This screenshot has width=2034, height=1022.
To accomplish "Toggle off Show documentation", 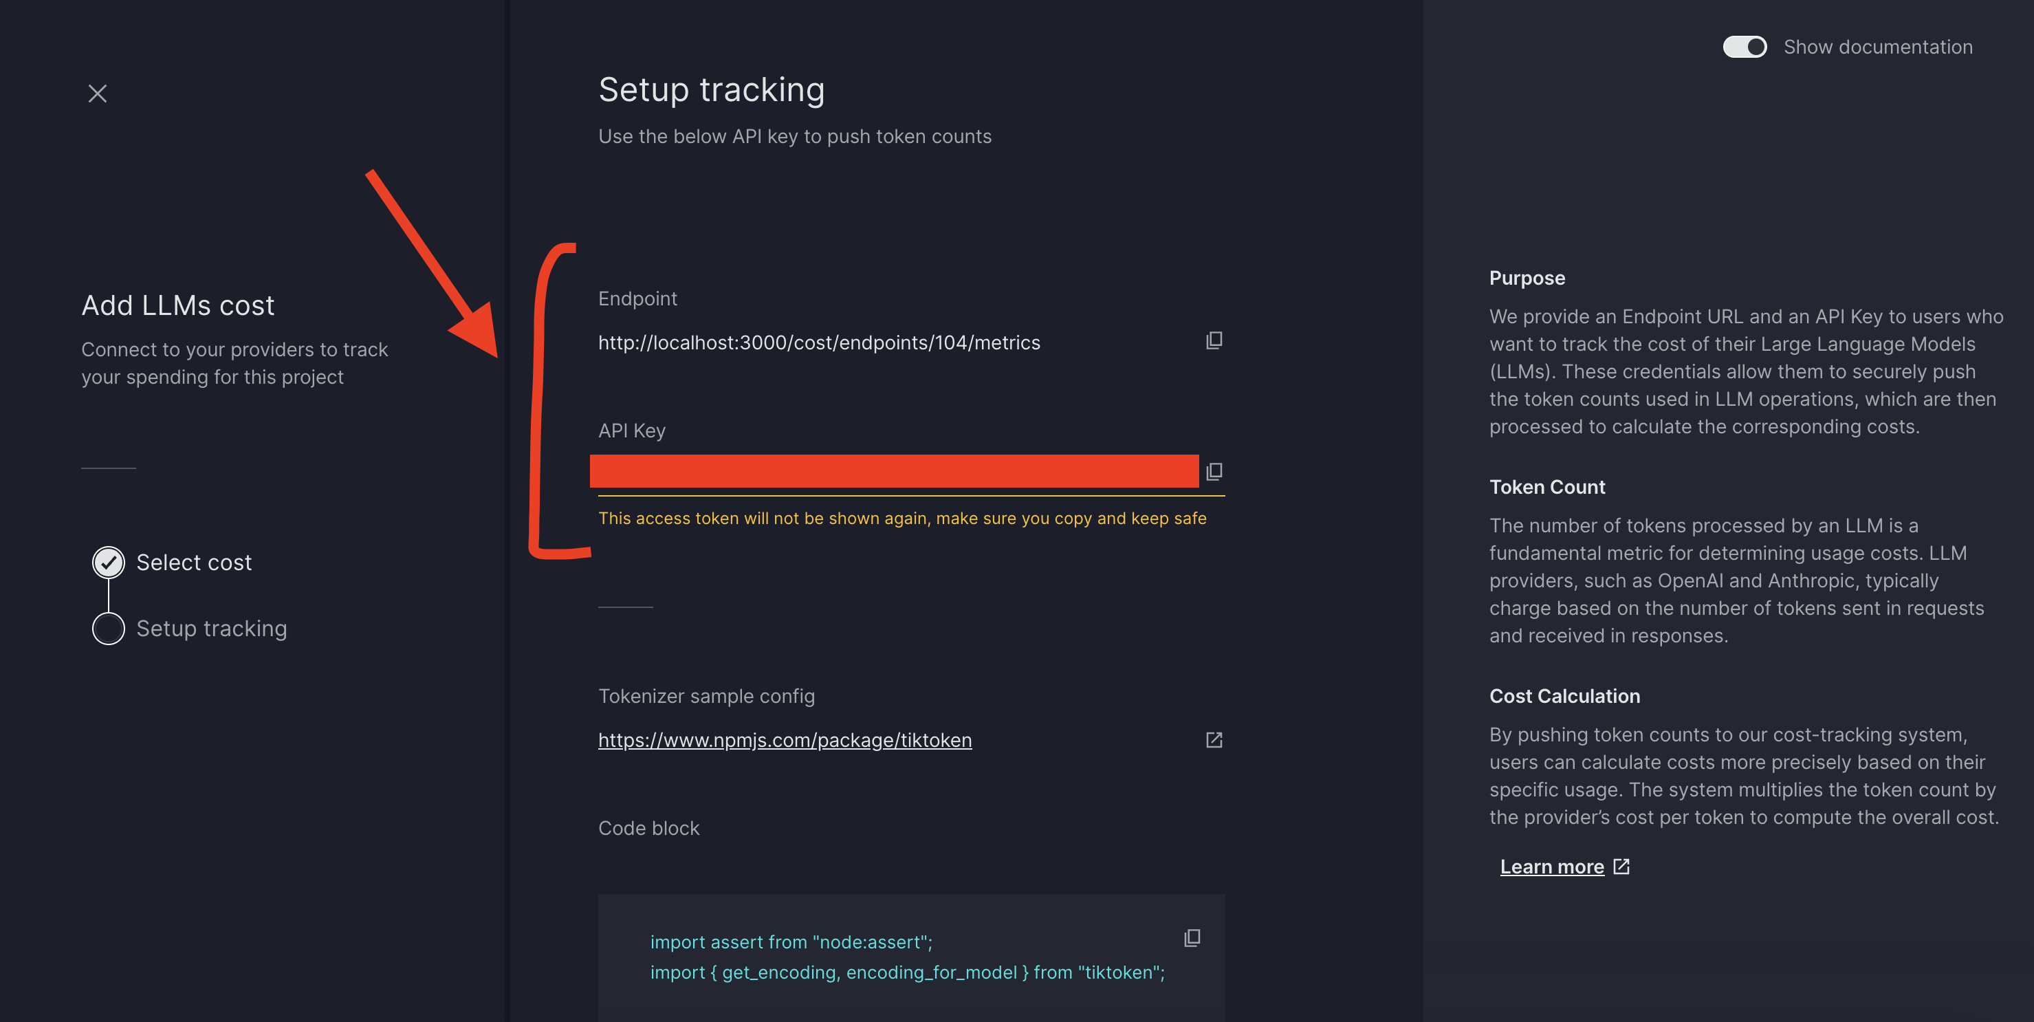I will point(1745,47).
